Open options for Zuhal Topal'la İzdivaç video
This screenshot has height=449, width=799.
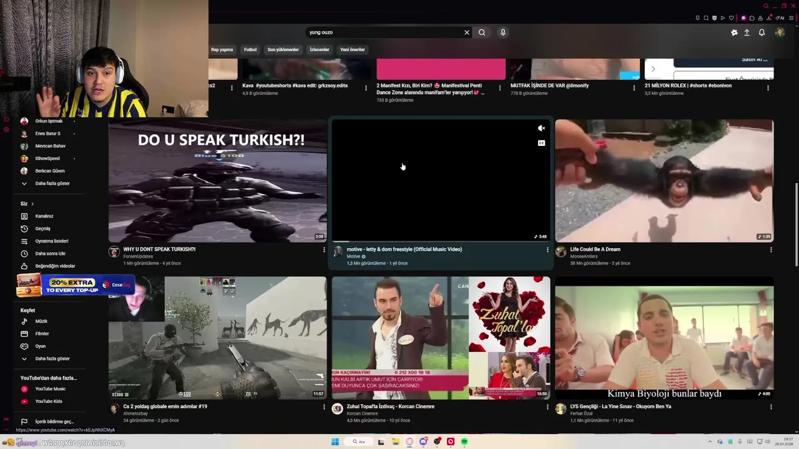(547, 407)
